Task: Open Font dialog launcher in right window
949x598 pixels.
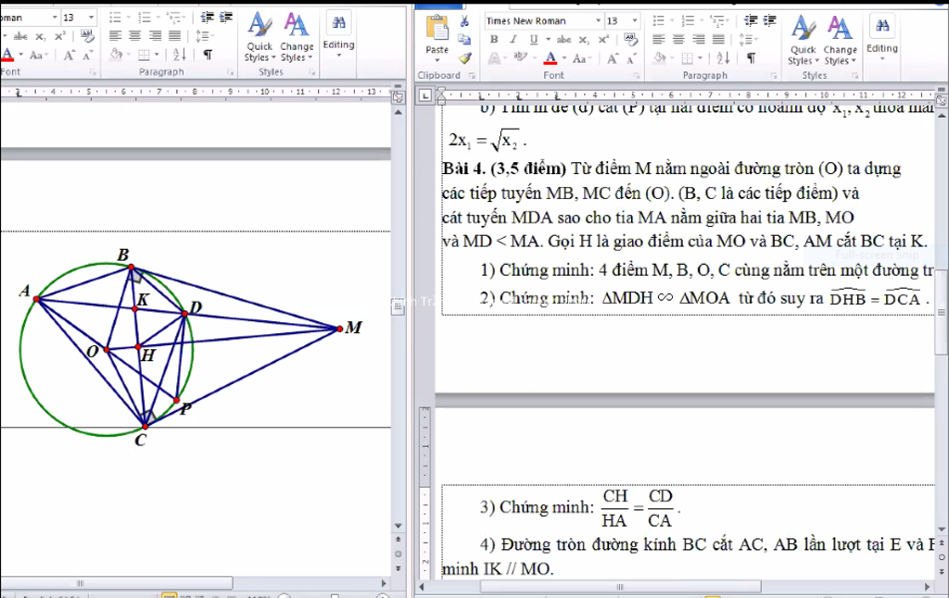Action: [x=636, y=76]
